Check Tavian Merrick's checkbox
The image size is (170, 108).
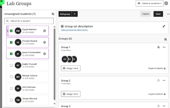[11, 100]
